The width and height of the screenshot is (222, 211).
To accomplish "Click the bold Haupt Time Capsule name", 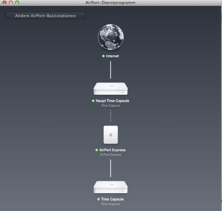I will 112,101.
